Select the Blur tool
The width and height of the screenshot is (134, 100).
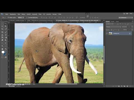point(2,40)
